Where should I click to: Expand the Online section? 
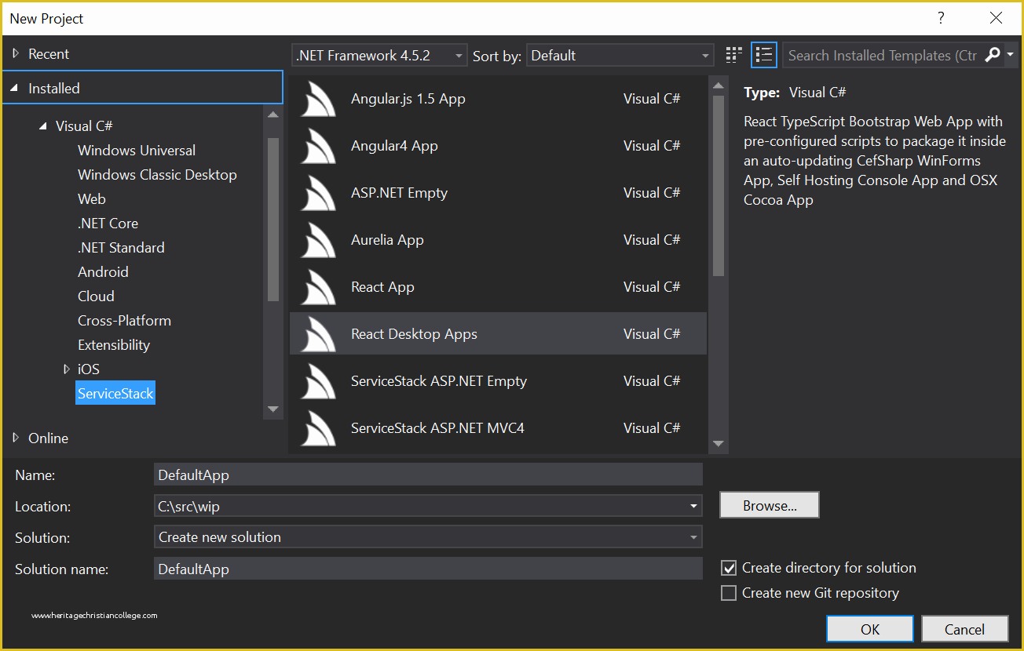click(x=15, y=438)
